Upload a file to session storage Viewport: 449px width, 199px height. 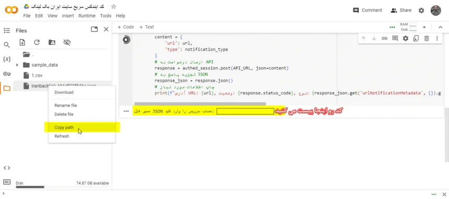pos(22,42)
